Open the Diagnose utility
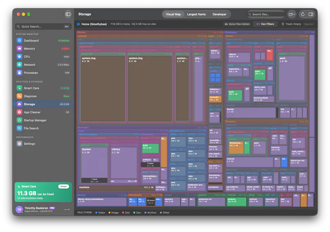This screenshot has height=232, width=330. 43,96
